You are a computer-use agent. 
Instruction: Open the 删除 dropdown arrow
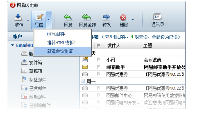(x=133, y=20)
